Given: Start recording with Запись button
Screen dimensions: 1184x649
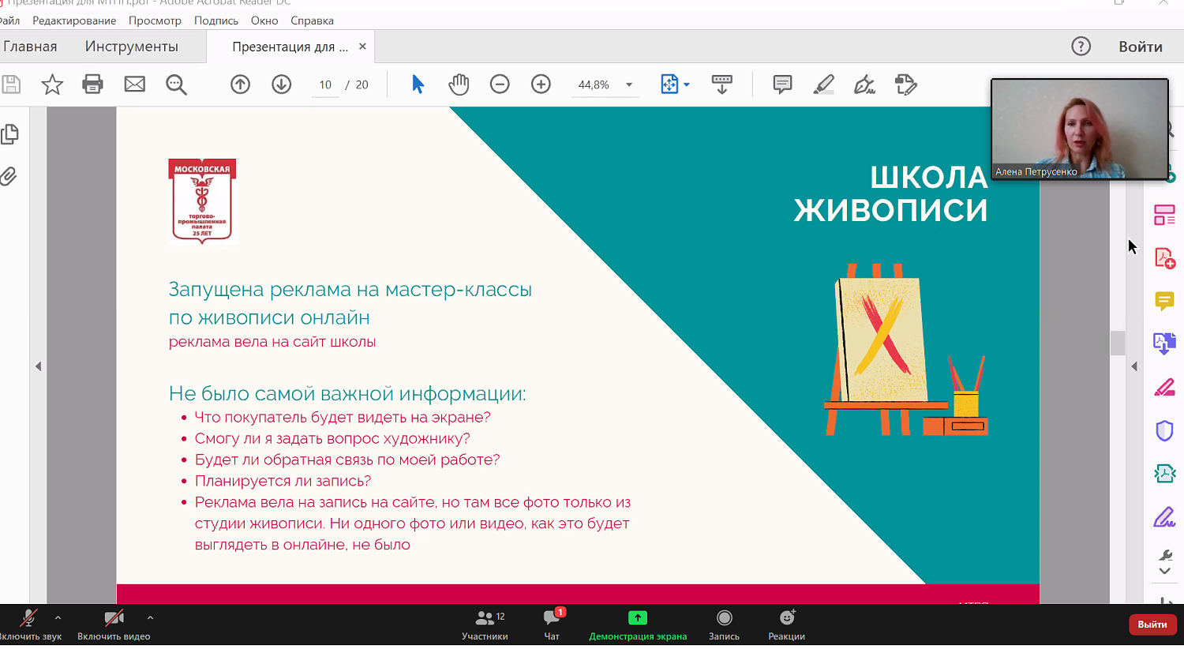Looking at the screenshot, I should tap(724, 625).
